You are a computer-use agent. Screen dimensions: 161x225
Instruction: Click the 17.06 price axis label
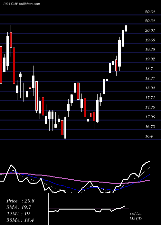150,117
